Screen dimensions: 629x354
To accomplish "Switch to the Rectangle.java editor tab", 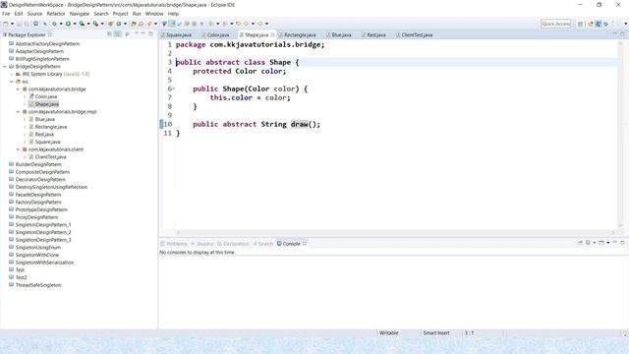I will pyautogui.click(x=298, y=35).
